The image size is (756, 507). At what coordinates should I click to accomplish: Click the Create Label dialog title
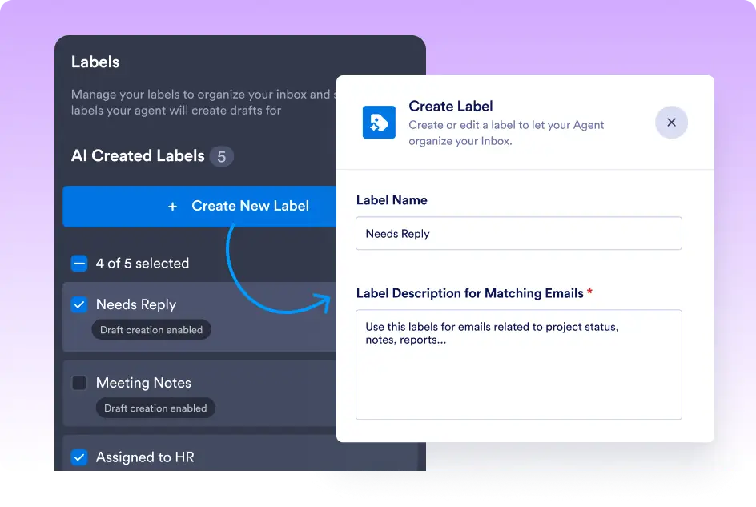pos(450,106)
